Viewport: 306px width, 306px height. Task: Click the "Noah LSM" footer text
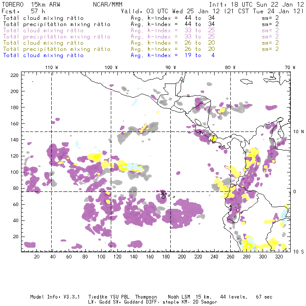[x=179, y=297]
